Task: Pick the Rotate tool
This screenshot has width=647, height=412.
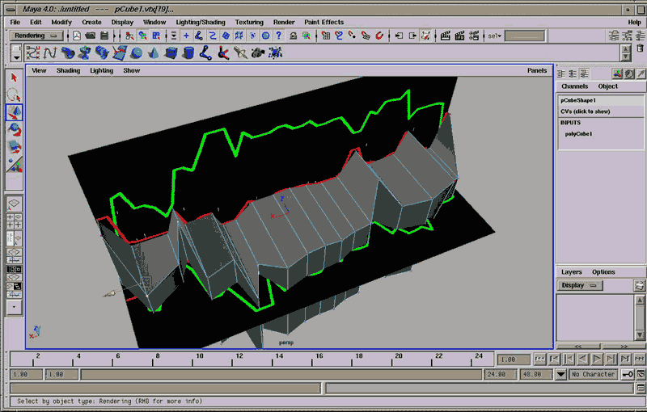Action: click(x=15, y=128)
